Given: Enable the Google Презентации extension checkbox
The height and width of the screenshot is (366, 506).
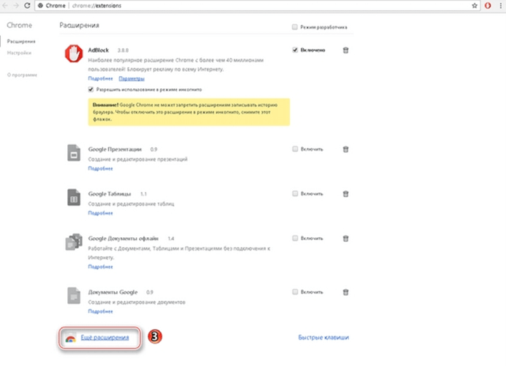Looking at the screenshot, I should point(295,149).
